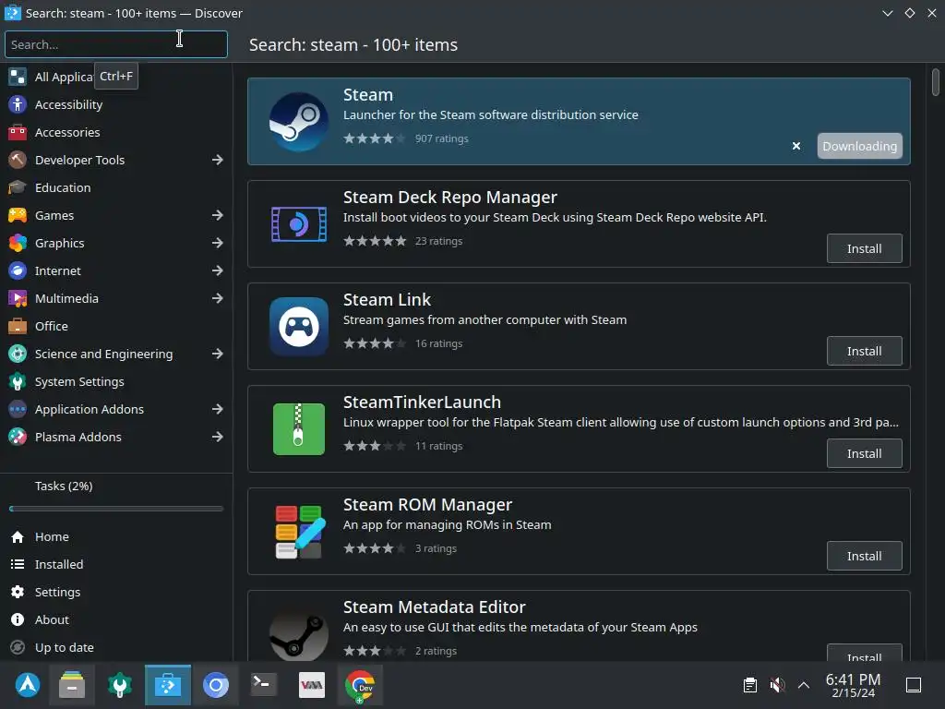Install SteamTinkerLaunch
945x709 pixels.
pos(864,453)
